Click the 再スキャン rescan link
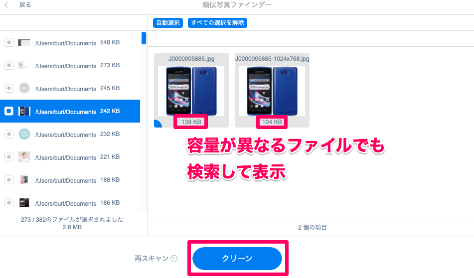Image resolution: width=474 pixels, height=278 pixels. click(x=152, y=259)
